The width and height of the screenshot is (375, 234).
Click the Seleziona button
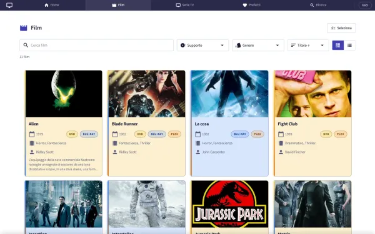point(341,28)
